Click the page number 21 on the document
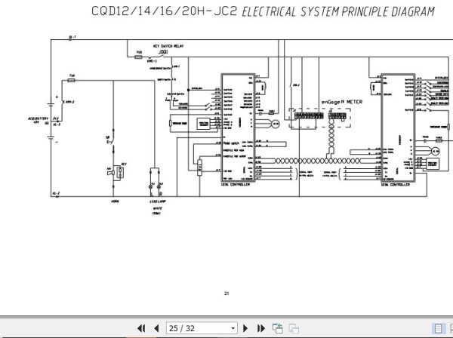 (x=226, y=293)
